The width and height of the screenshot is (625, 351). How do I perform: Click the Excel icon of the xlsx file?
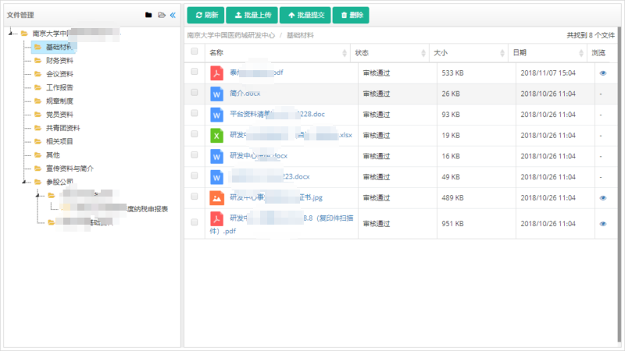coord(217,134)
